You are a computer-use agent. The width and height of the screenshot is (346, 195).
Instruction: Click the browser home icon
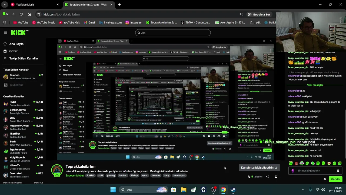[29, 14]
